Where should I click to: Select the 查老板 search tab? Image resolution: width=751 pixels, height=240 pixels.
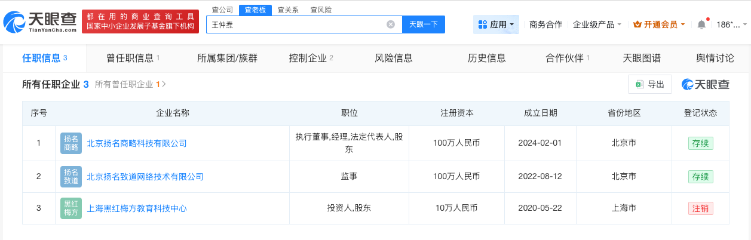coord(255,10)
